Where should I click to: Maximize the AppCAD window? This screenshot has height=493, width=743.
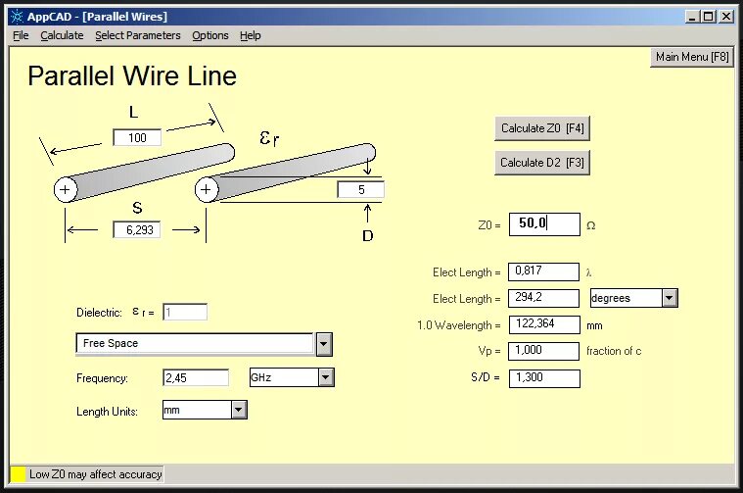[x=709, y=17]
